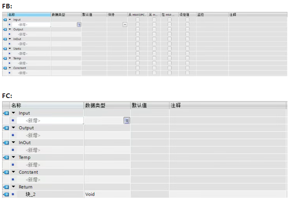Collapse the Return section in FC table

[x=13, y=187]
